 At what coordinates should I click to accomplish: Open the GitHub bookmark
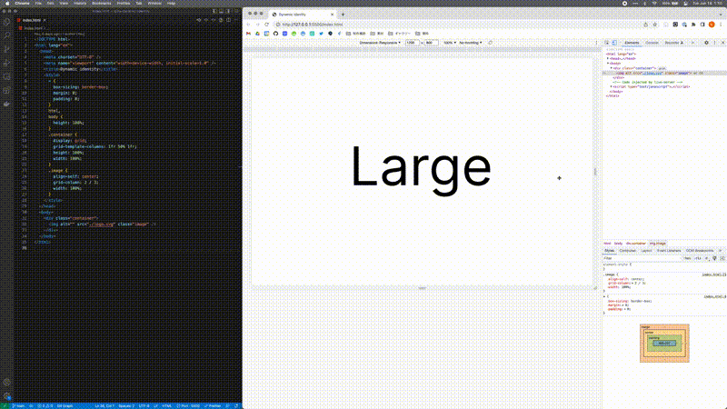(275, 34)
